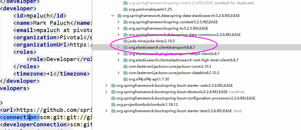Image resolution: width=301 pixels, height=130 pixels.
Task: Click the library icon beside slf4j-api:1.7.30
Action: coord(126,79)
